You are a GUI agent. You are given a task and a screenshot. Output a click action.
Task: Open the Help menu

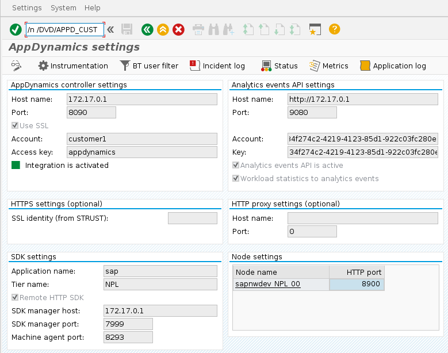click(x=92, y=7)
